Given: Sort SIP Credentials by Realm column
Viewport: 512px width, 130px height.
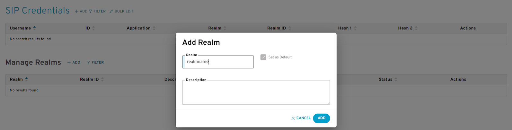Looking at the screenshot, I should tap(217, 28).
